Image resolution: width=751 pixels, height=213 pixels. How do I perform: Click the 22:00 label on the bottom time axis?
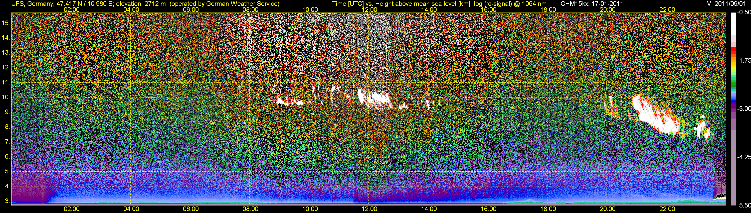pos(667,209)
